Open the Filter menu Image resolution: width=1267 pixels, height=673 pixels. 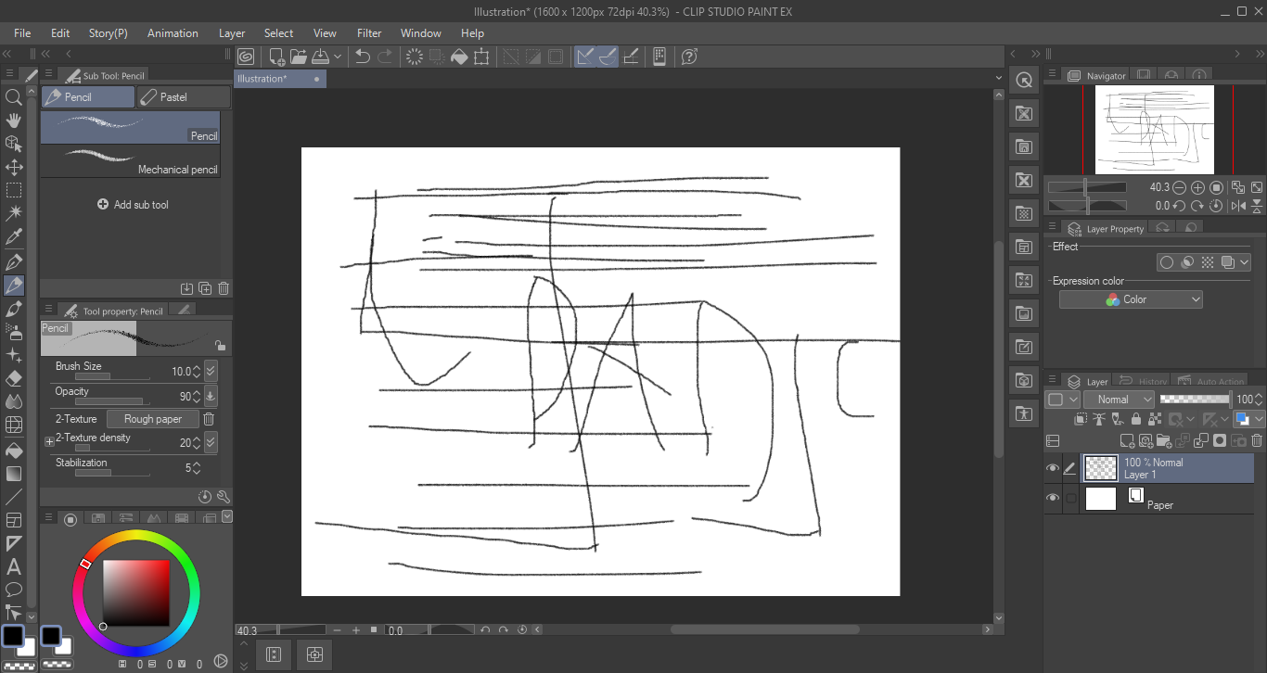[x=369, y=33]
